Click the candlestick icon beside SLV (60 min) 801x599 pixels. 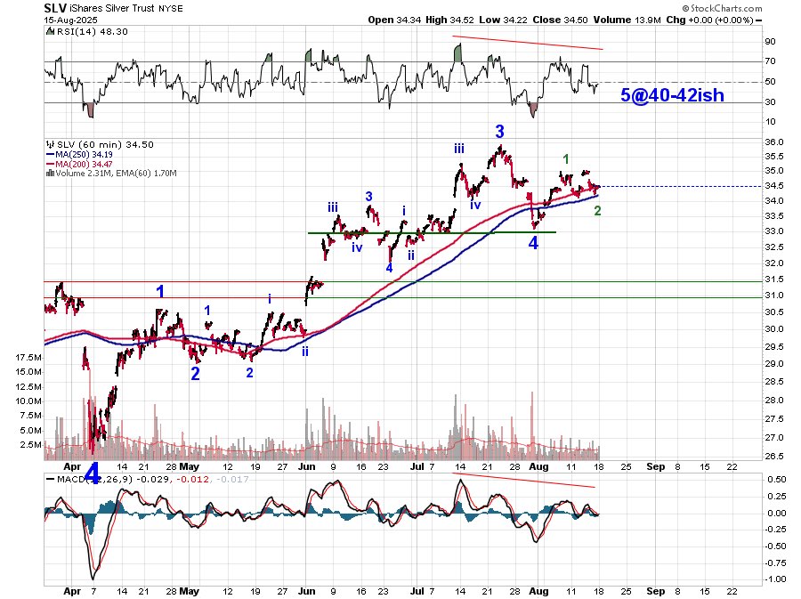coord(50,144)
